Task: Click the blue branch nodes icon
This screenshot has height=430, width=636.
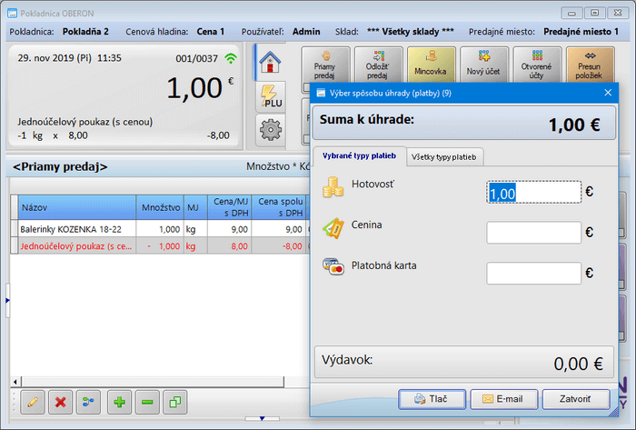Action: [x=89, y=400]
